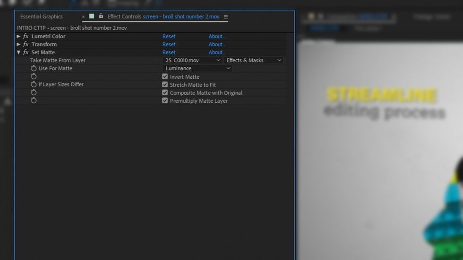The height and width of the screenshot is (260, 463).
Task: Switch to the Essential Graphics tab
Action: [42, 16]
